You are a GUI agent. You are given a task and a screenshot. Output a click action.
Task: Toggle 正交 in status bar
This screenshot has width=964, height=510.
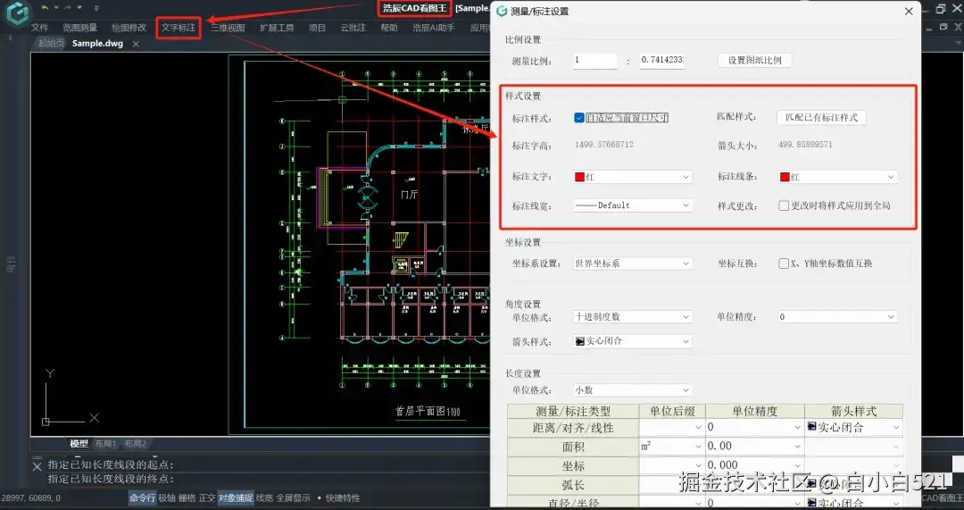[207, 497]
